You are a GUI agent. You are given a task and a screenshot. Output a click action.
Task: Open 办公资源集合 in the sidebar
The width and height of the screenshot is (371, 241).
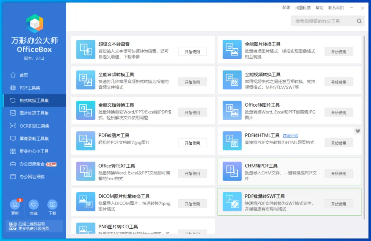(34, 164)
